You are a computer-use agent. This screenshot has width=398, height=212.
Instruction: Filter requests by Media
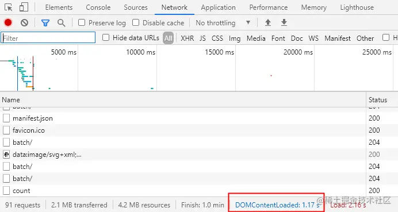pos(256,38)
